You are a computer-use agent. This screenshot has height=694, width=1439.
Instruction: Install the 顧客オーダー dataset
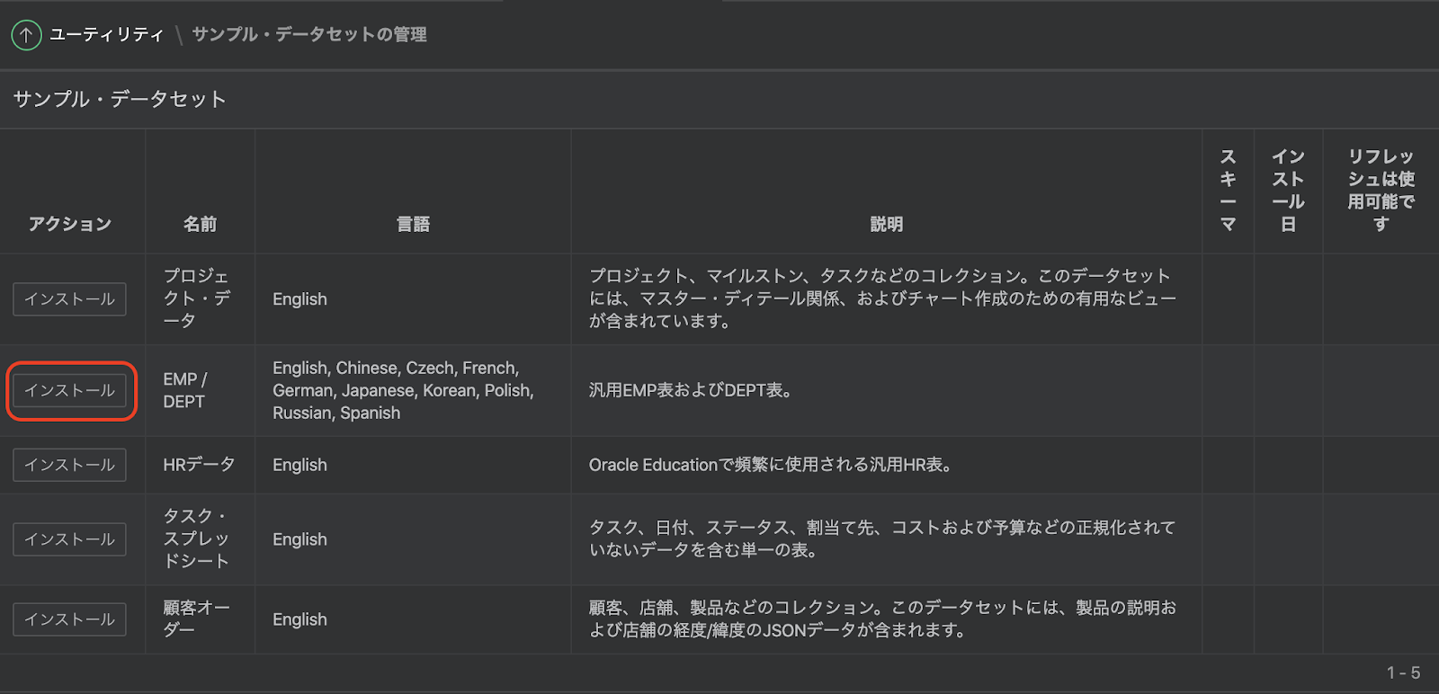point(69,619)
